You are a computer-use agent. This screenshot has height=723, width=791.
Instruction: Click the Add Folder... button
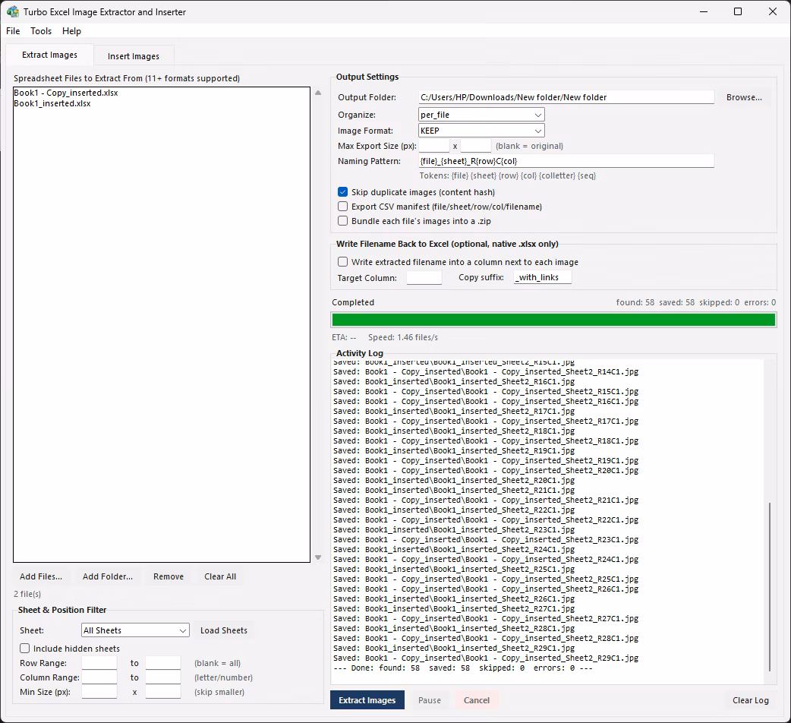[x=108, y=576]
